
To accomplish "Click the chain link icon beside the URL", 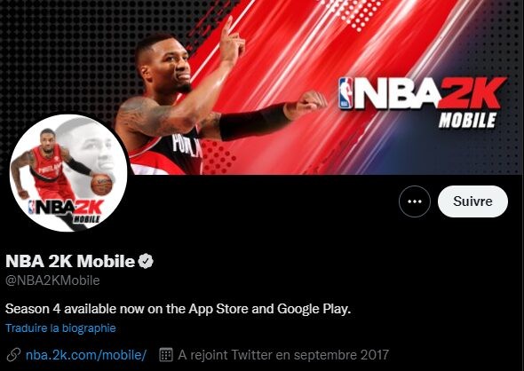I will (13, 355).
